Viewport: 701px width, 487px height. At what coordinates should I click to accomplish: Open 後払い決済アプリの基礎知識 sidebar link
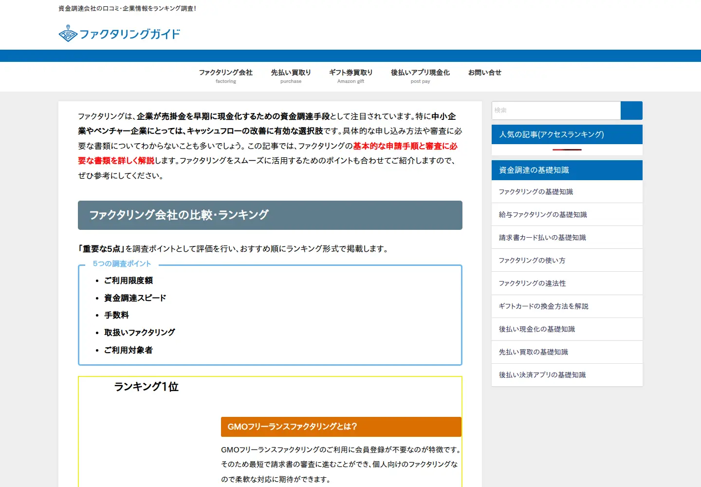[567, 375]
